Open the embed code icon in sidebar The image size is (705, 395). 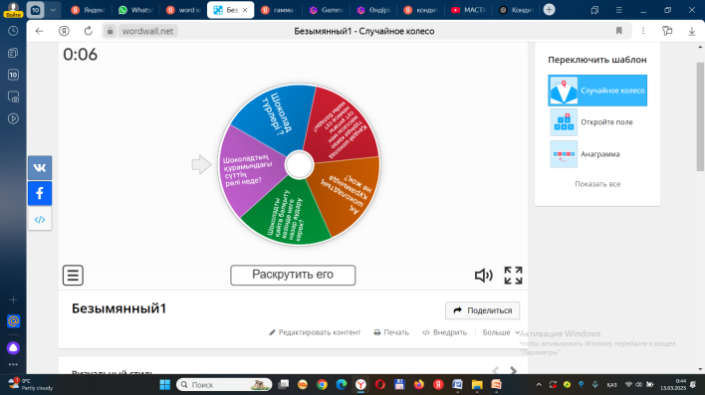tap(40, 219)
